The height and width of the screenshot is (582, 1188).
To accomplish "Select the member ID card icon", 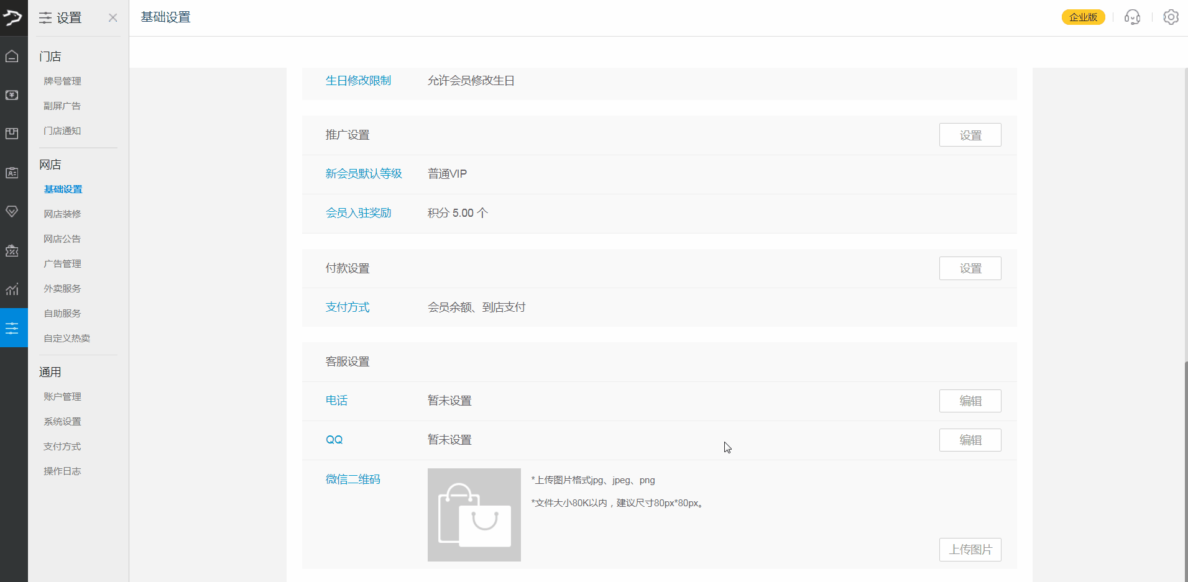I will (x=12, y=173).
